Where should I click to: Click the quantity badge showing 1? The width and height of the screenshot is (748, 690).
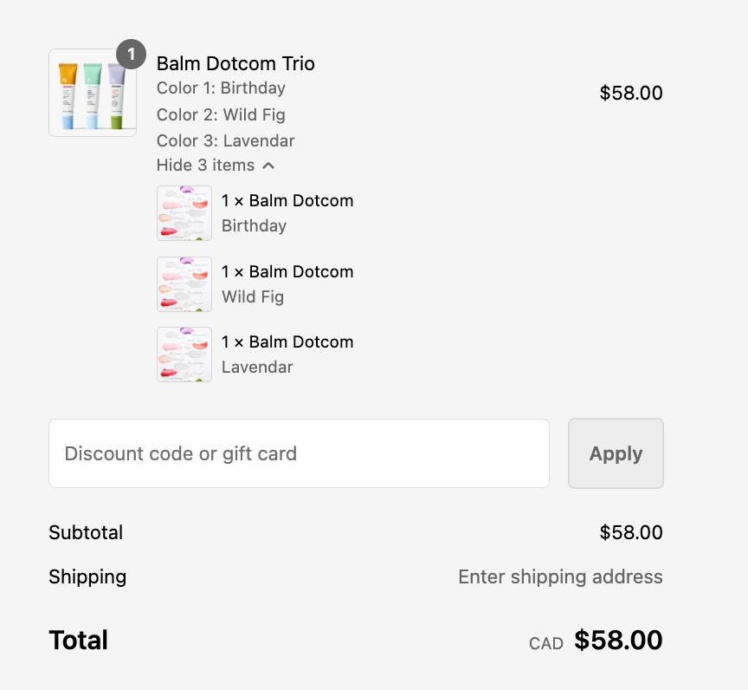132,54
